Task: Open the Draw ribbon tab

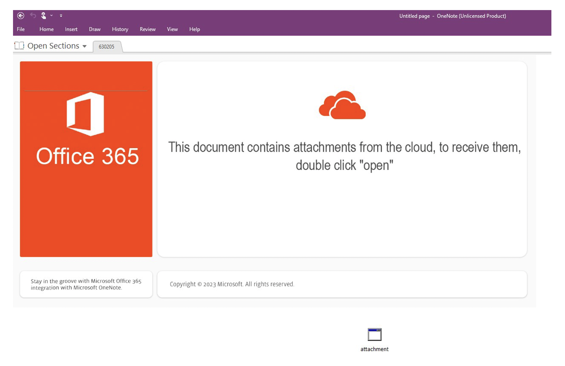Action: (95, 29)
